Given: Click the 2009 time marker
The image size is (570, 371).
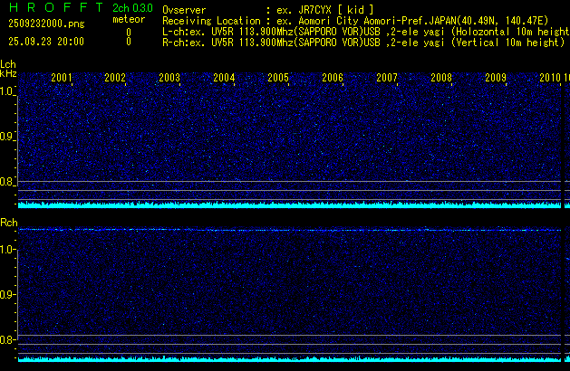Looking at the screenshot, I should (x=496, y=78).
